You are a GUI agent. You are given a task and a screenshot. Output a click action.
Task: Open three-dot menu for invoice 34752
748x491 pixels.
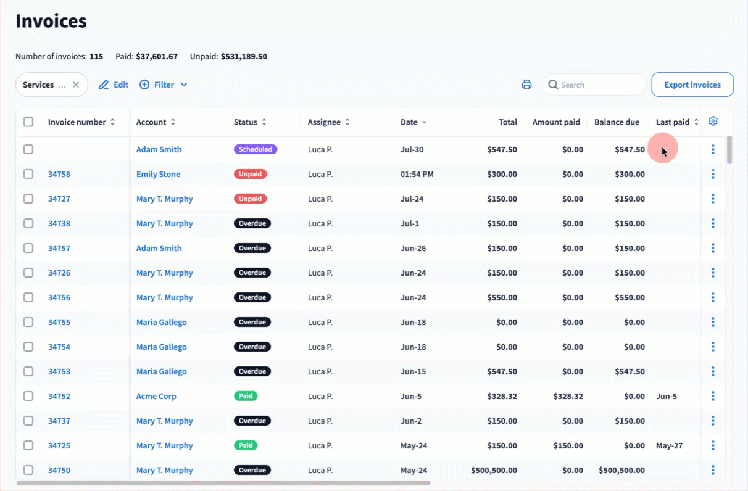pyautogui.click(x=713, y=396)
